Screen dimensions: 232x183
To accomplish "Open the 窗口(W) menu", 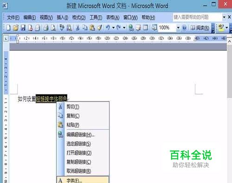I will click(x=130, y=18).
